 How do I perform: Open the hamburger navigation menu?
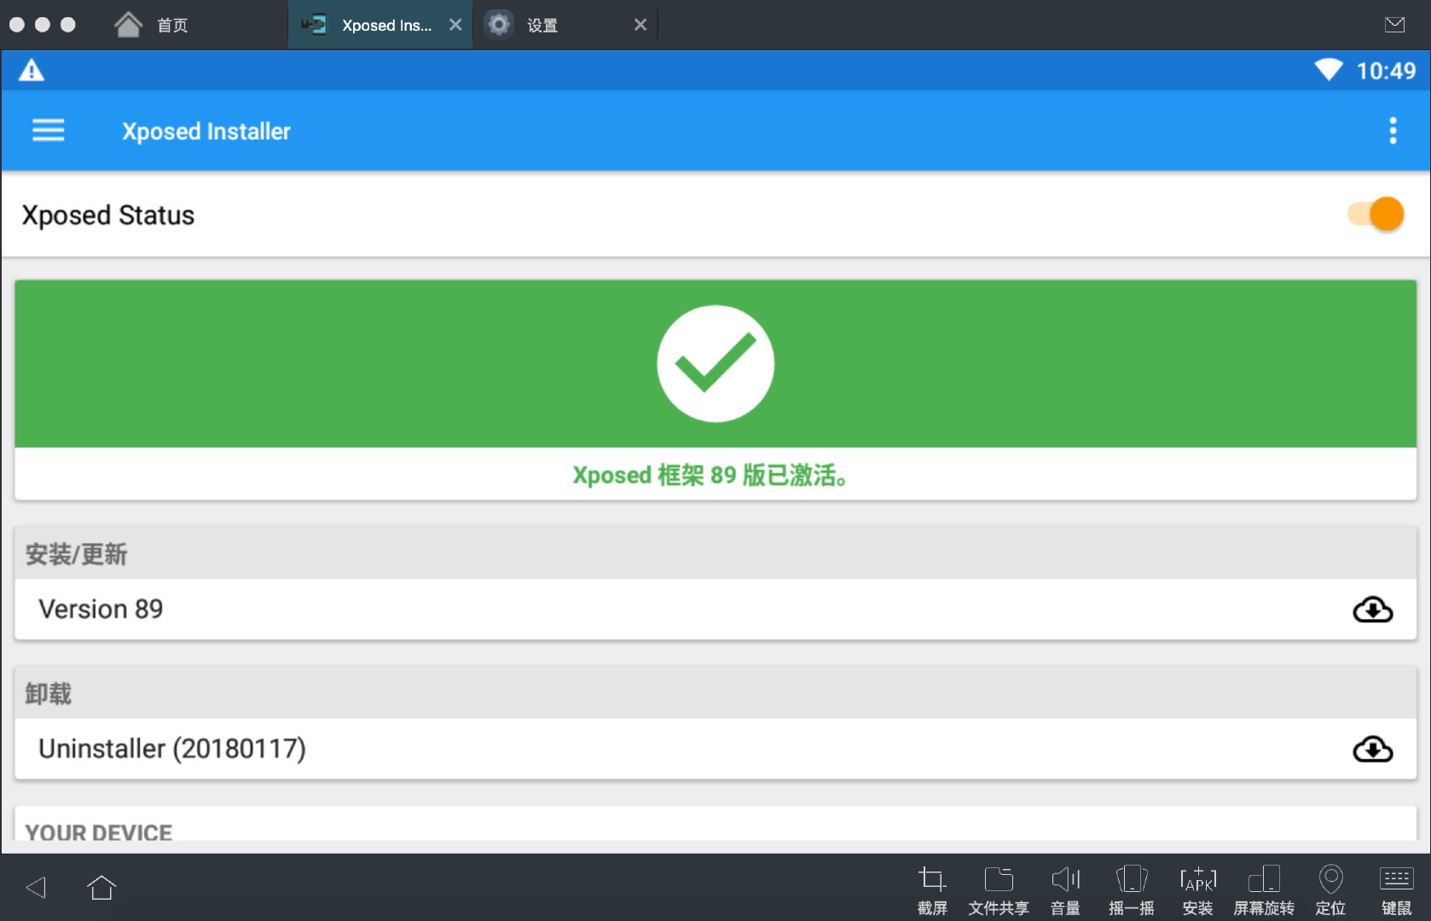coord(49,130)
